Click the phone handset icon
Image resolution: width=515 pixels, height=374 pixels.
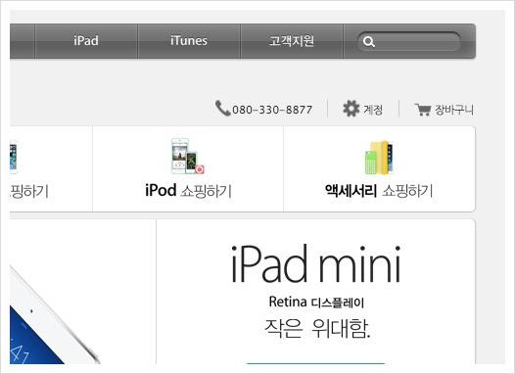click(222, 108)
